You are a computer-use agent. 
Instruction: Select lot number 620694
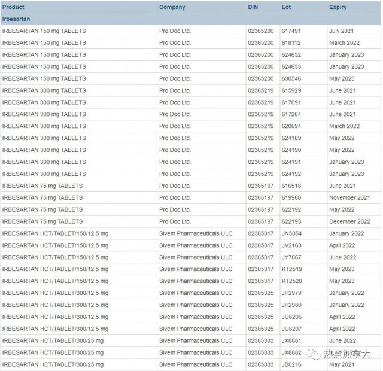point(291,126)
